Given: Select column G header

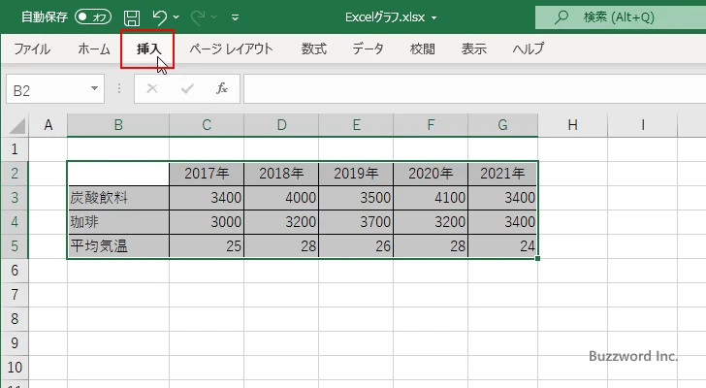Looking at the screenshot, I should click(503, 125).
